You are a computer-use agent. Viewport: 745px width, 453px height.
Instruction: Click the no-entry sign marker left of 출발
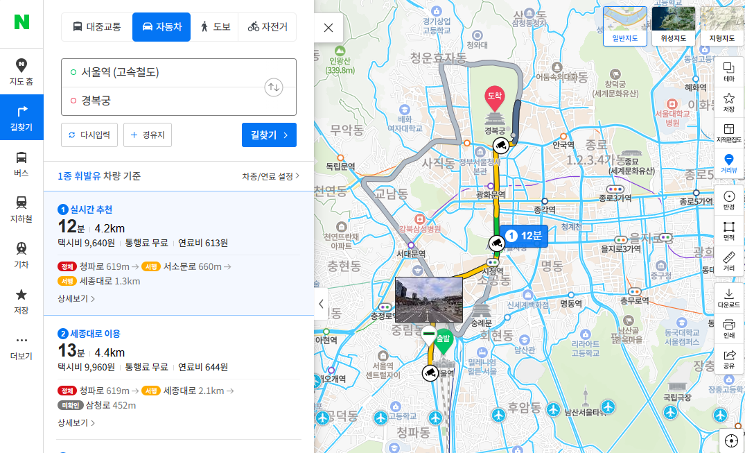click(x=429, y=334)
